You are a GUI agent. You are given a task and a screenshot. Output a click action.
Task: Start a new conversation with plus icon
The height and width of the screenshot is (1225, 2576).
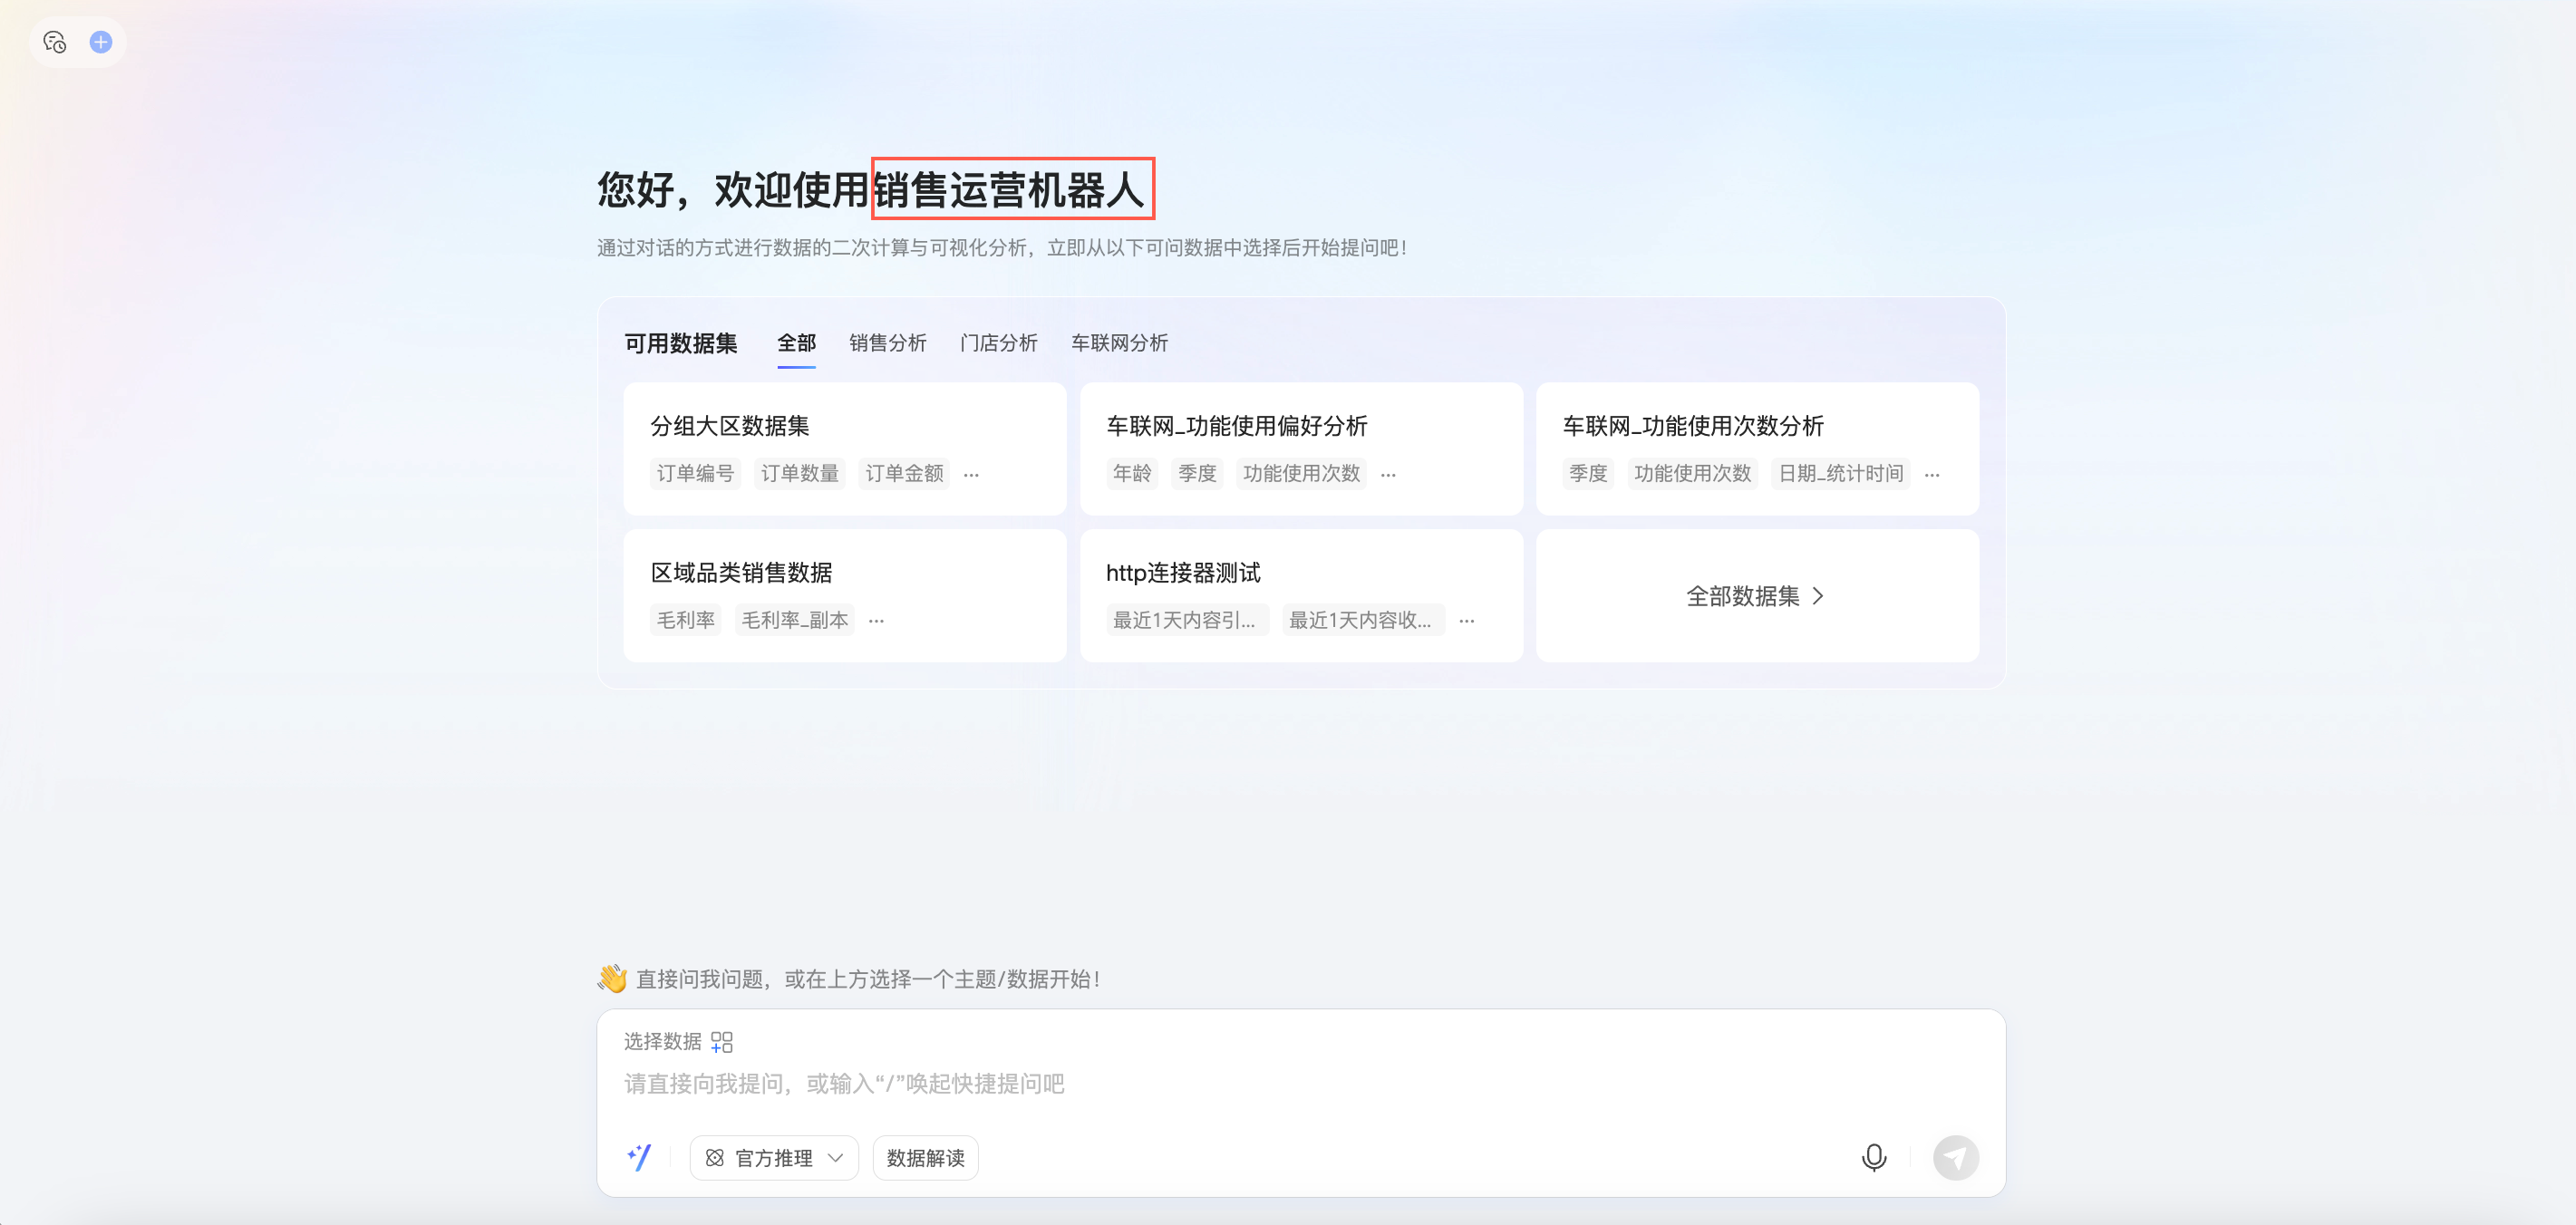(x=101, y=42)
